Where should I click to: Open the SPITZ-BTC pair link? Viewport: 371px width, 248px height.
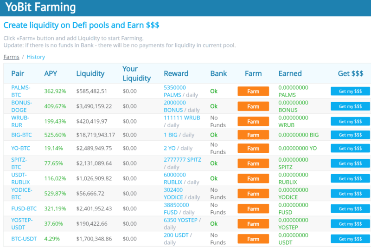(19, 163)
